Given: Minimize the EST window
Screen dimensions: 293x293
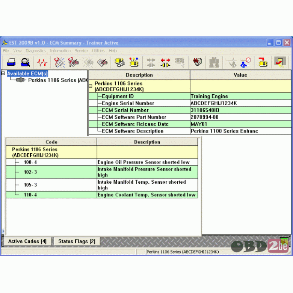Looking at the screenshot, I should tap(270, 42).
